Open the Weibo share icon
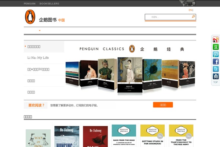Viewport: 220px width, 147px height. (x=216, y=40)
